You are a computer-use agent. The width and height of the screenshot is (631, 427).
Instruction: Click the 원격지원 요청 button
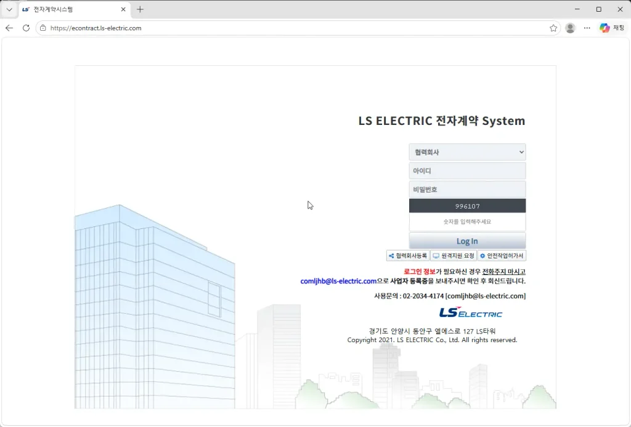point(454,255)
